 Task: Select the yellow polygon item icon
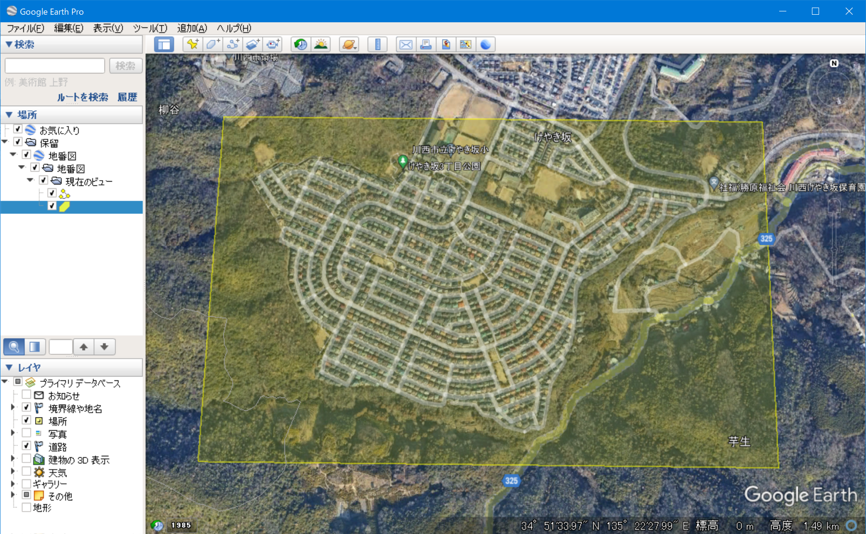(x=64, y=206)
